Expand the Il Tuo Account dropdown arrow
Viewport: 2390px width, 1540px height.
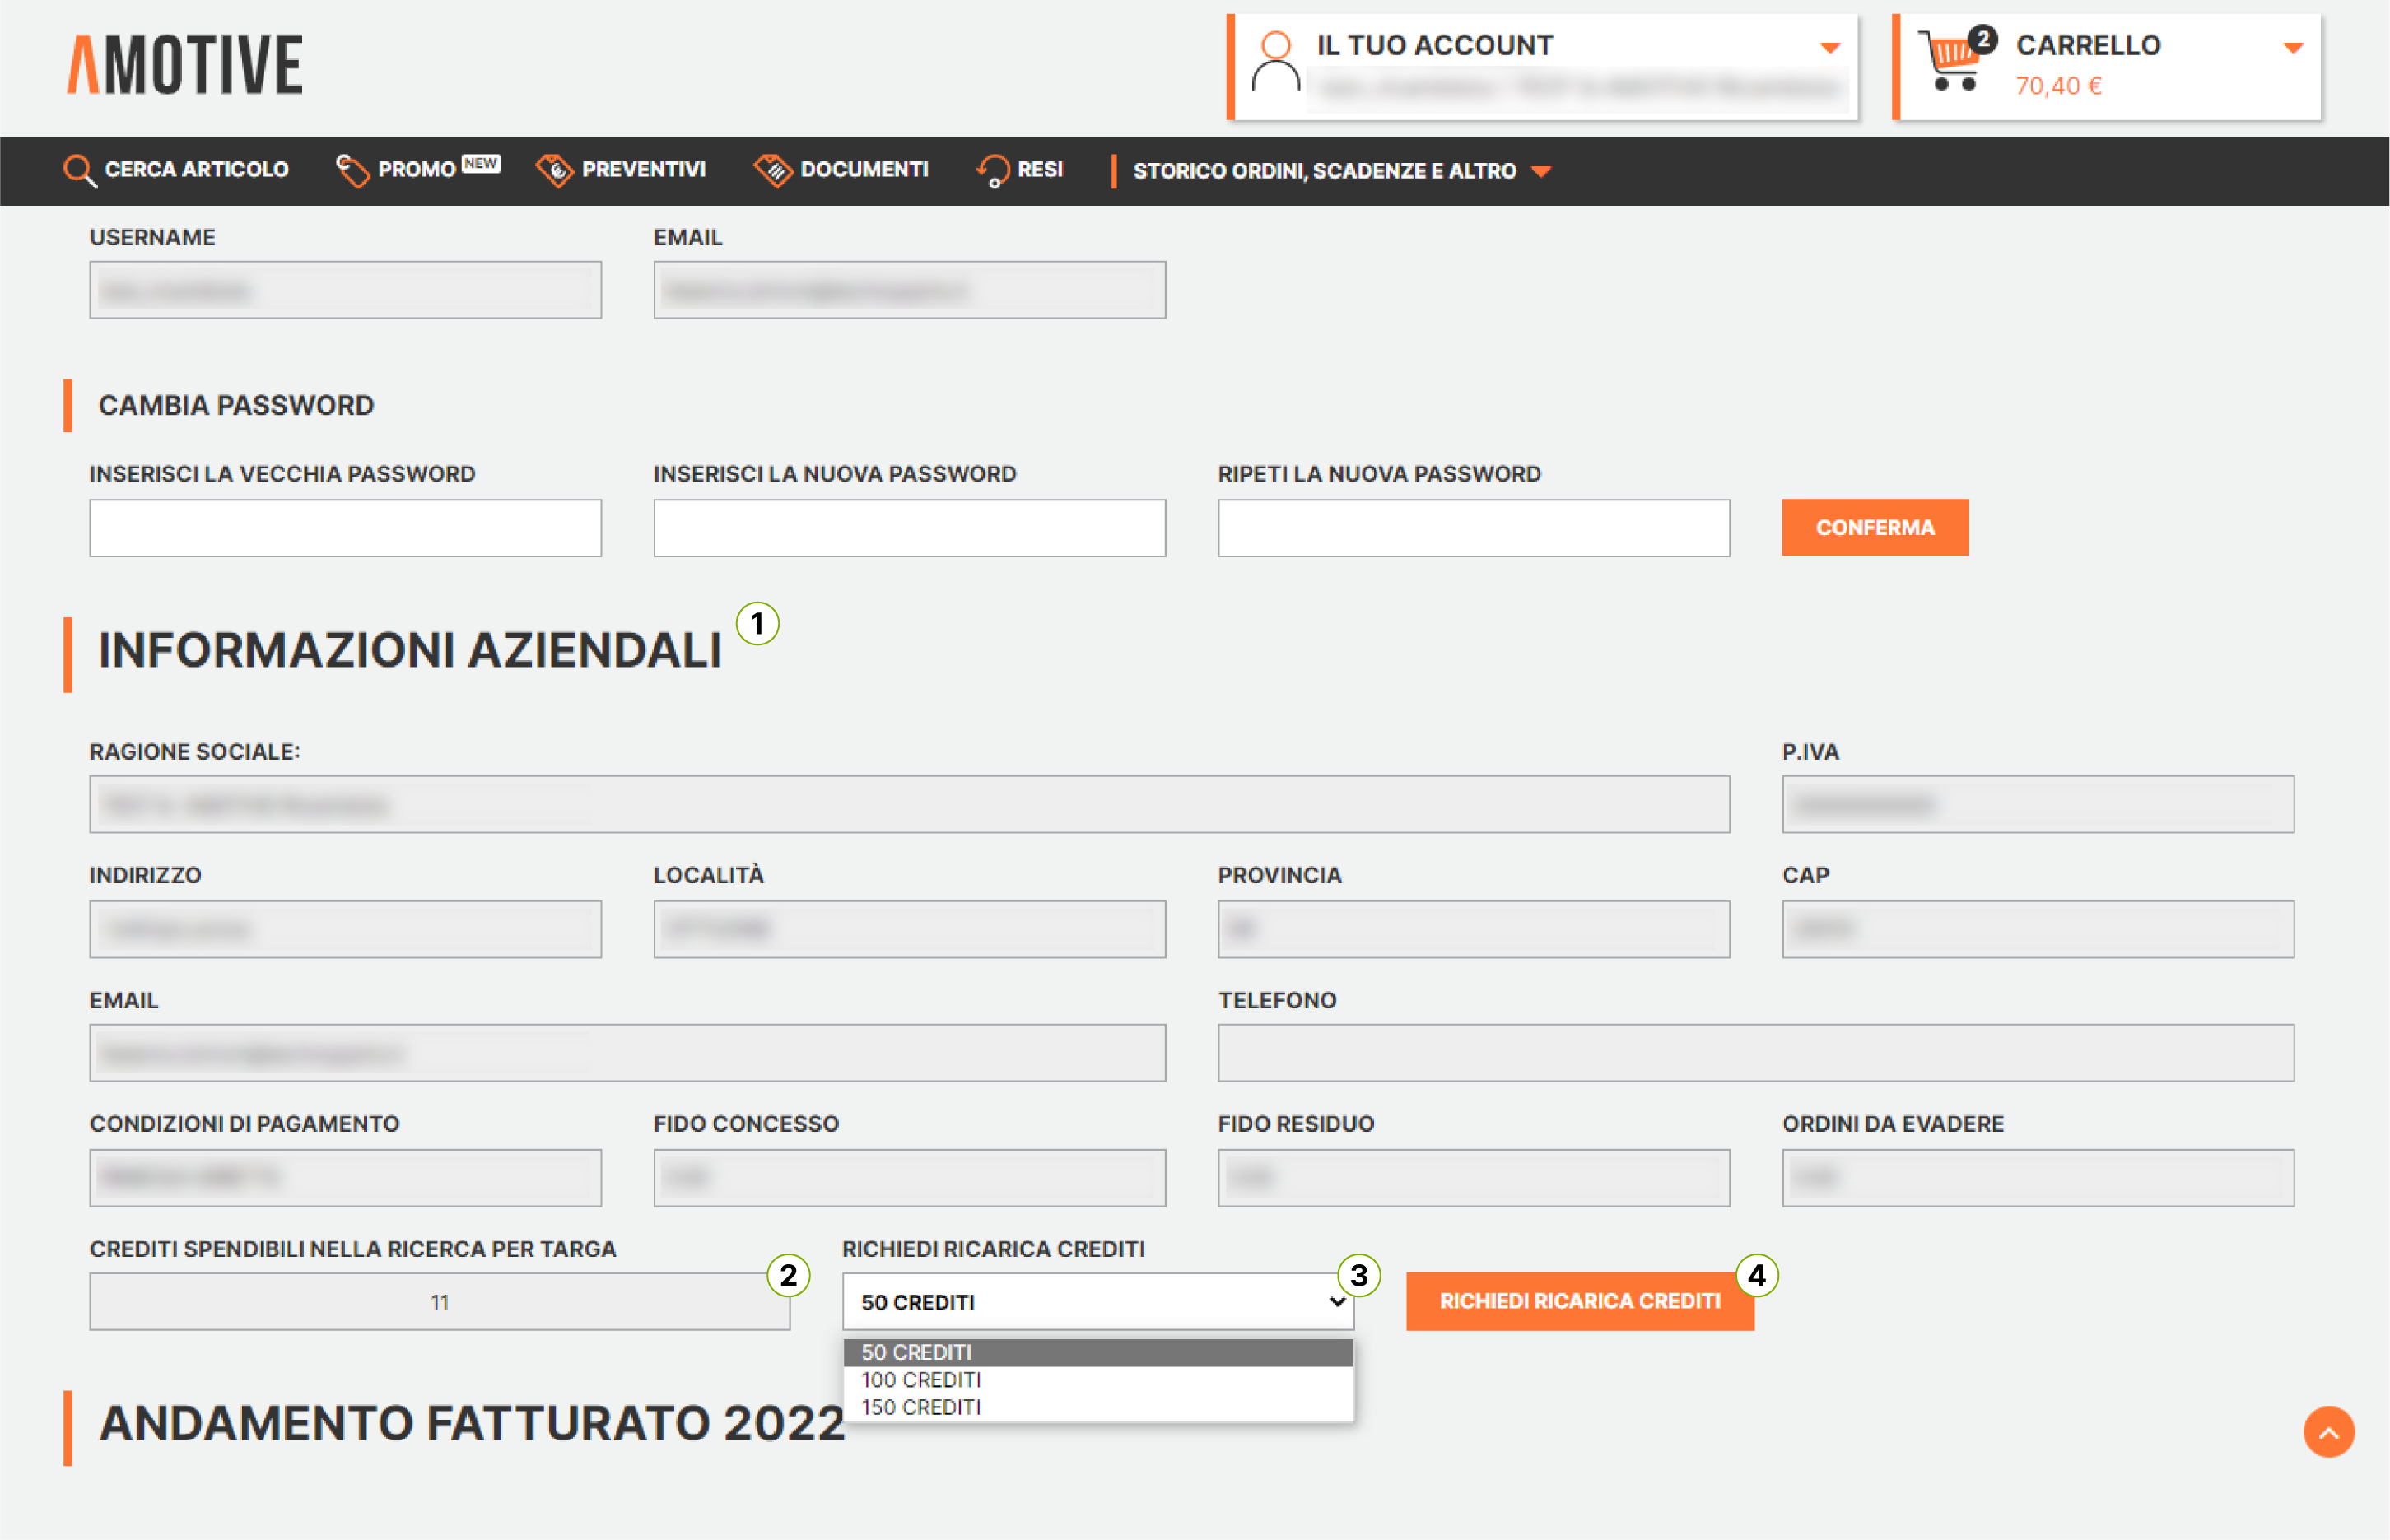1830,47
